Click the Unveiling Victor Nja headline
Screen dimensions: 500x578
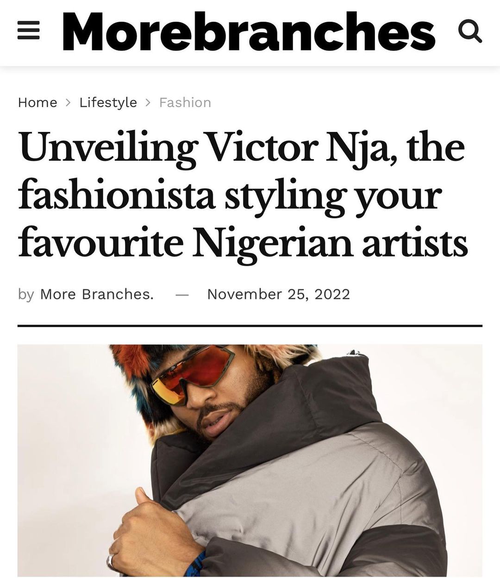[243, 195]
